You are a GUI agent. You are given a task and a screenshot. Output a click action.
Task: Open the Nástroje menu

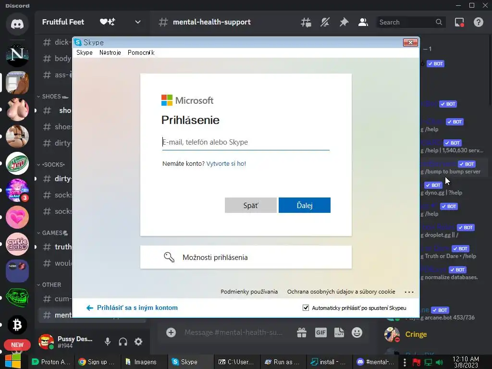110,52
